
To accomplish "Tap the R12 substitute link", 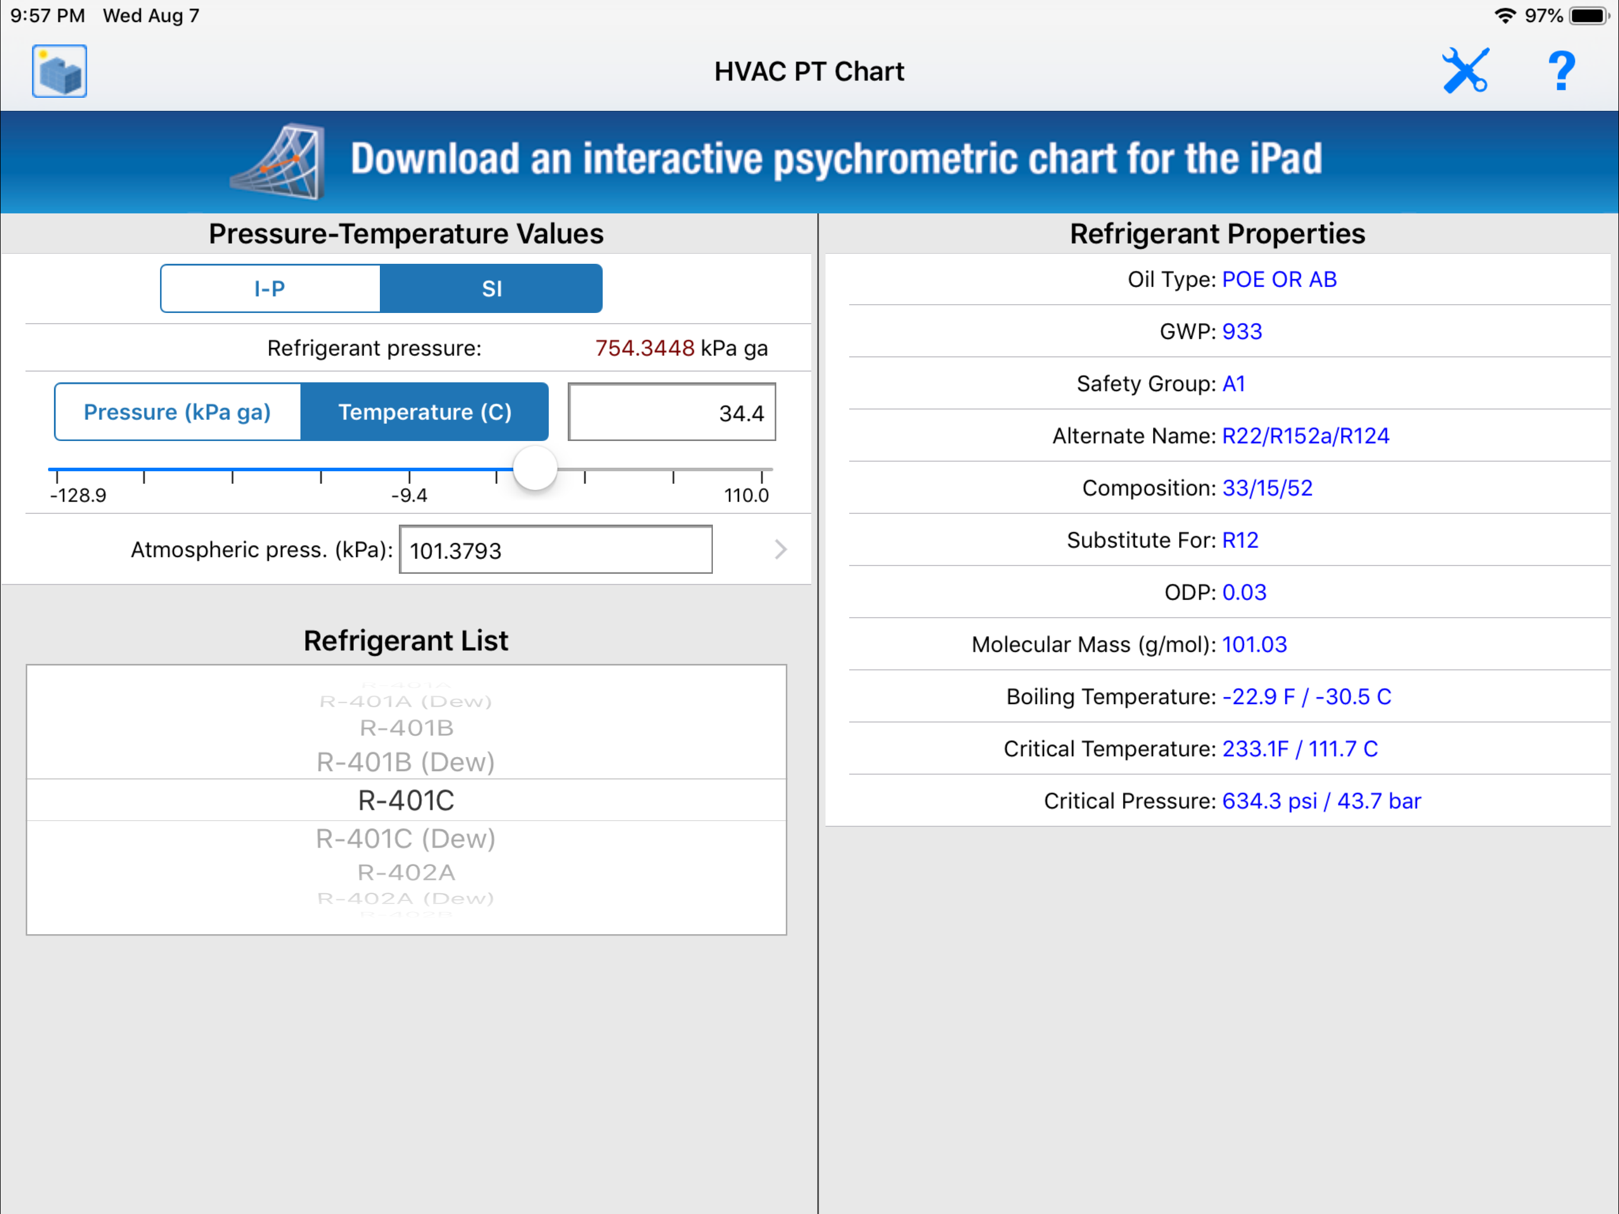I will [x=1240, y=541].
